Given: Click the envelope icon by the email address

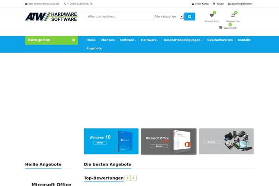Looking at the screenshot, I should (x=27, y=4).
